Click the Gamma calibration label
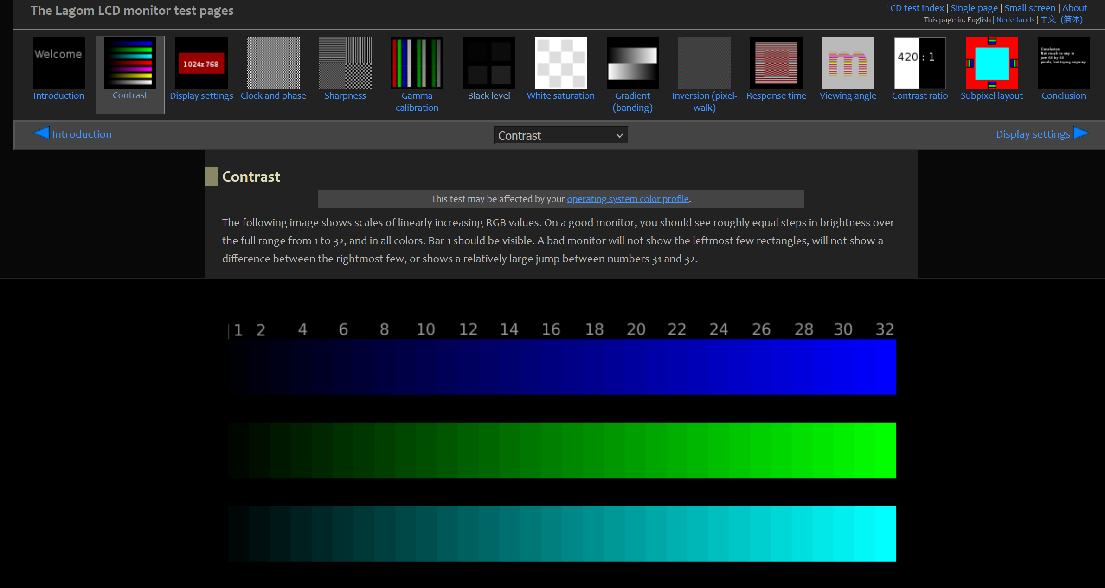Screen dimensions: 1105x588 [x=417, y=101]
